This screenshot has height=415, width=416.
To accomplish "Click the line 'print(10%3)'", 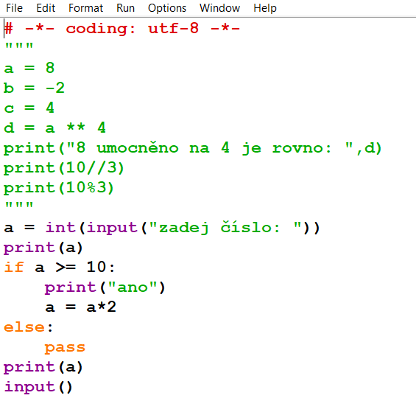I will coord(59,188).
